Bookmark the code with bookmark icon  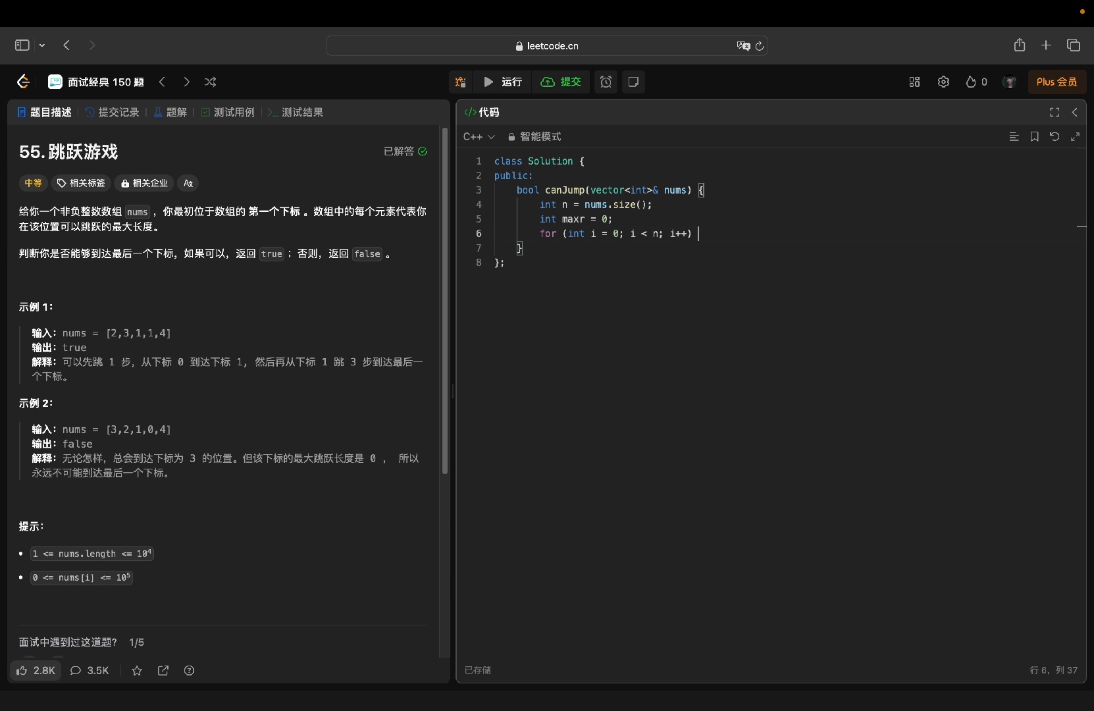pos(1033,137)
